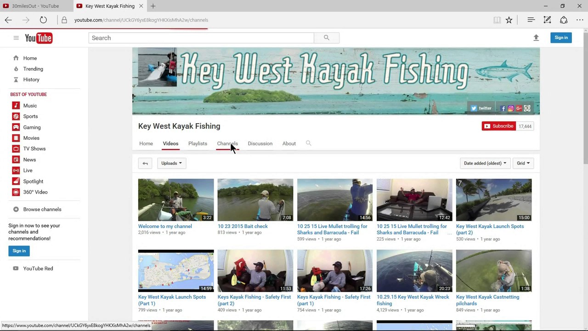This screenshot has width=588, height=331.
Task: Open the Grid view dropdown
Action: click(523, 163)
